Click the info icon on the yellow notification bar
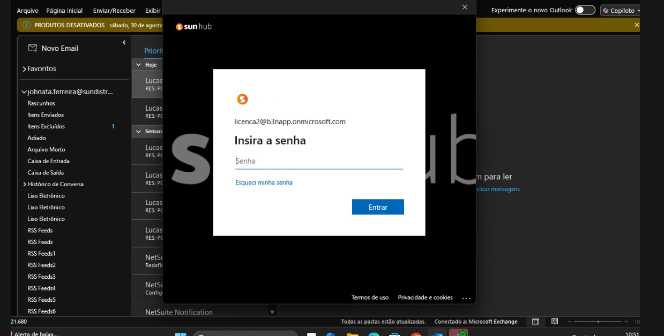The image size is (664, 336). (26, 25)
